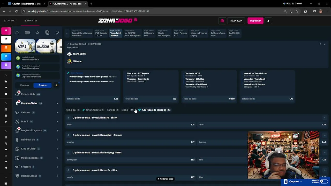331x186 pixels.
Task: Open the search magnifier in the sidebar
Action: 57,33
